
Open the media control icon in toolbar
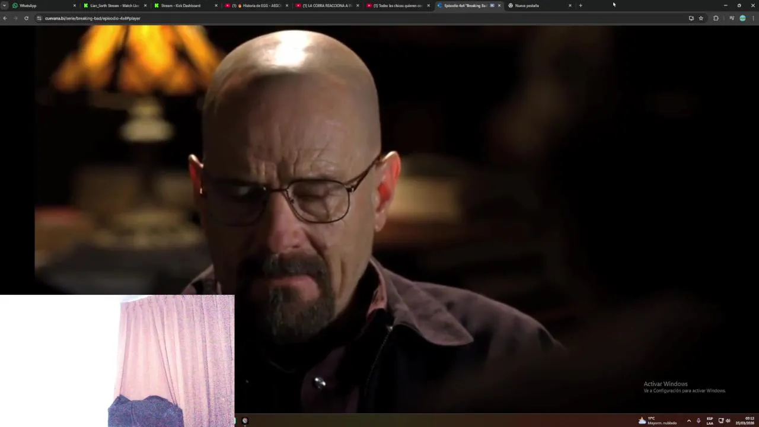tap(732, 18)
